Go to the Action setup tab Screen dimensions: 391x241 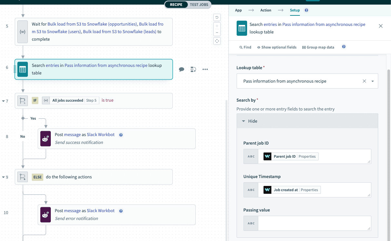(x=265, y=10)
